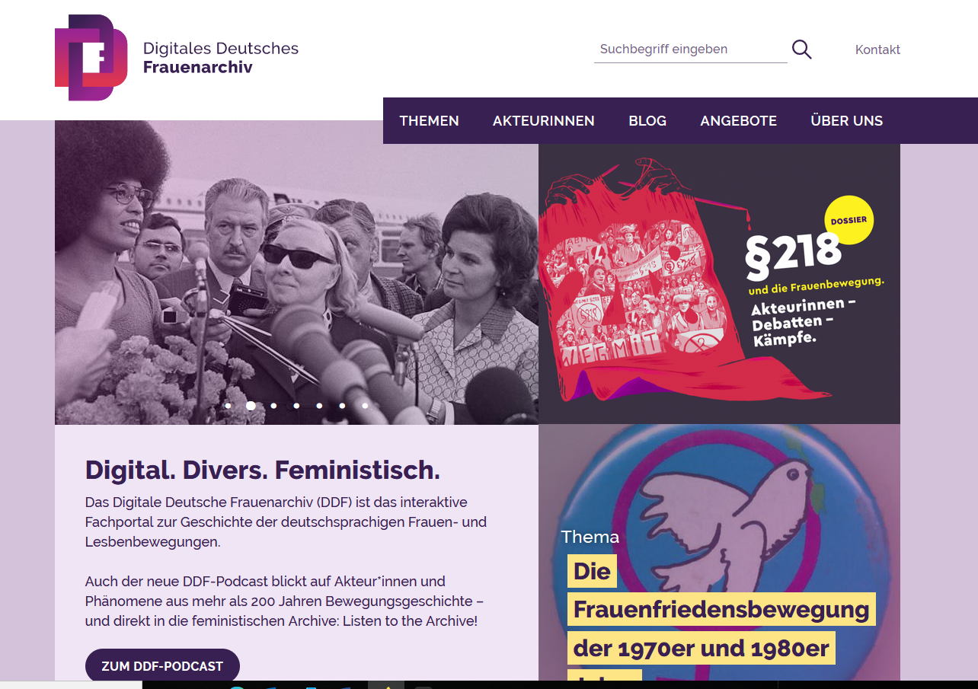Go to the first carousel slide dot
Screen dimensions: 978x689
(x=228, y=406)
